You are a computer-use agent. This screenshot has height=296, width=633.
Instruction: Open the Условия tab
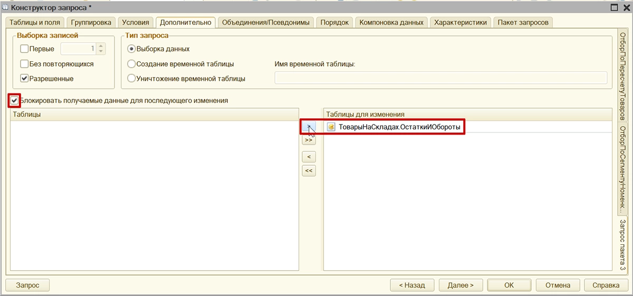136,22
